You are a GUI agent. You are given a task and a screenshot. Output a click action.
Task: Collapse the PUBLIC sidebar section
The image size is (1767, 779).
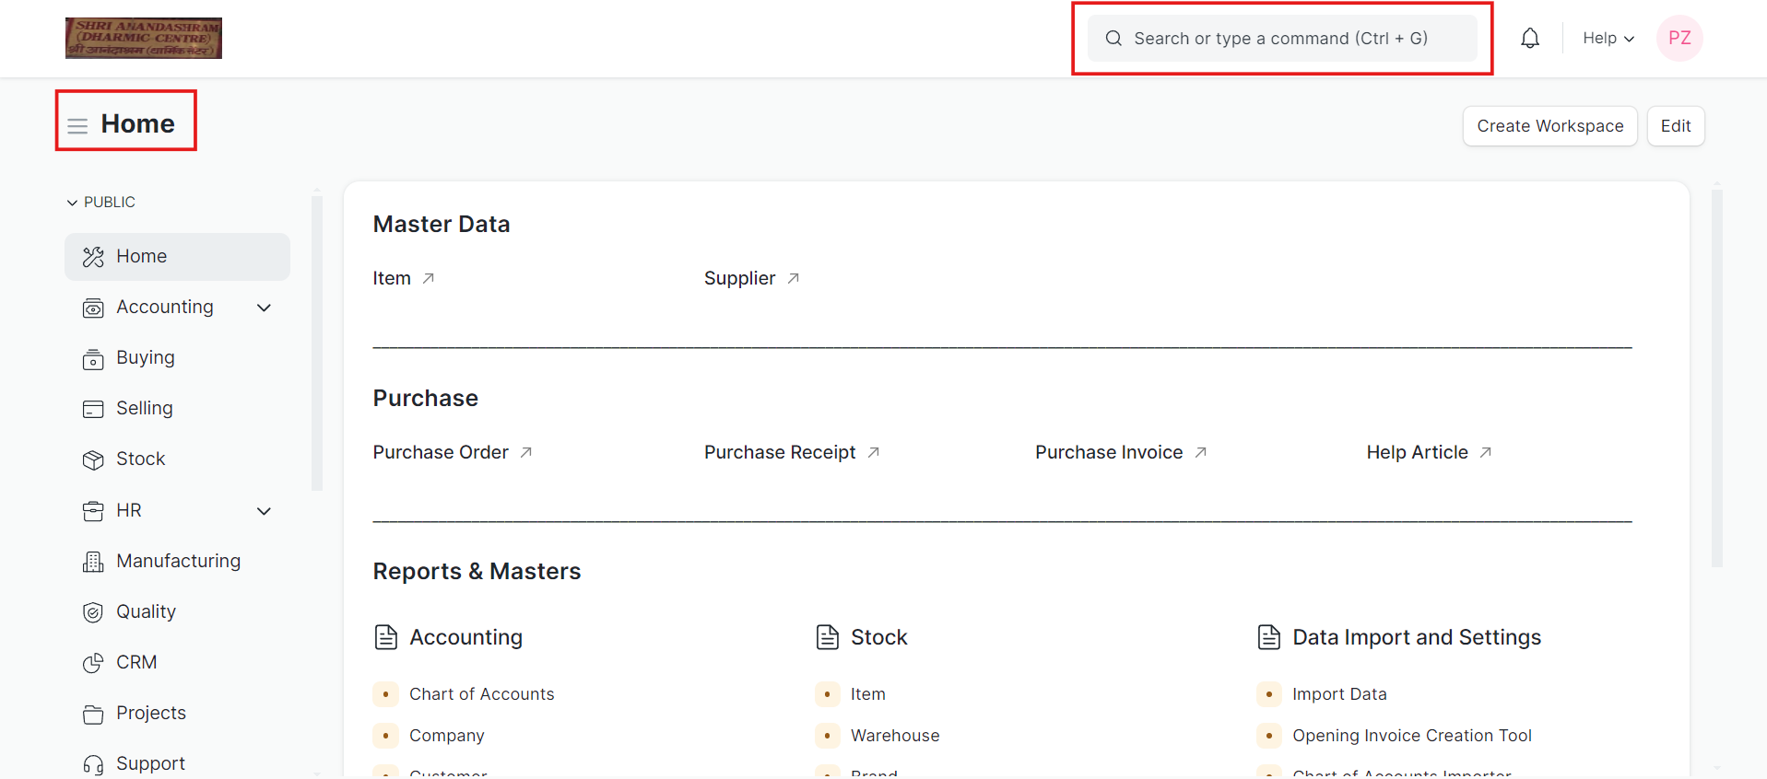point(100,202)
